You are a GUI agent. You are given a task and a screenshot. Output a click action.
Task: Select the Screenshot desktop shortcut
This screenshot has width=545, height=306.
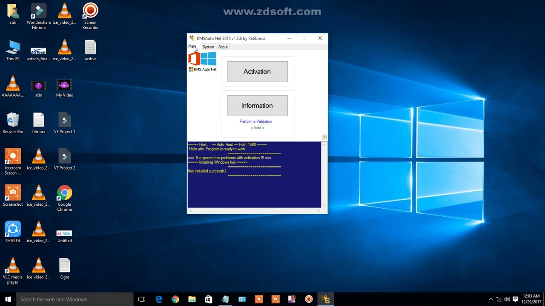[13, 196]
